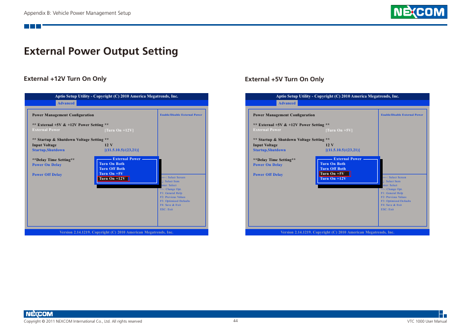Image resolution: width=471 pixels, height=331 pixels.
Task: Click Enable/Disable External Power help text in the left screen
Action: pos(181,115)
